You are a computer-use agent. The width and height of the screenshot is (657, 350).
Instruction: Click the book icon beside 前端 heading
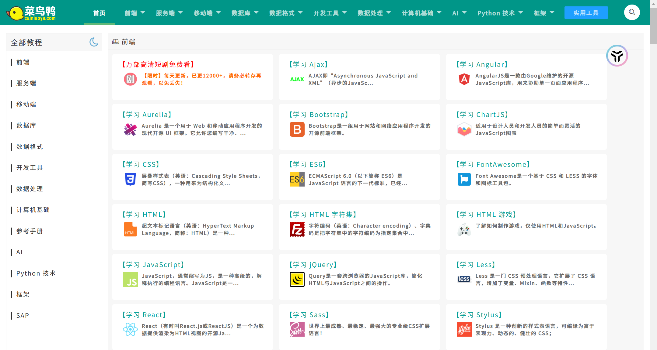116,42
